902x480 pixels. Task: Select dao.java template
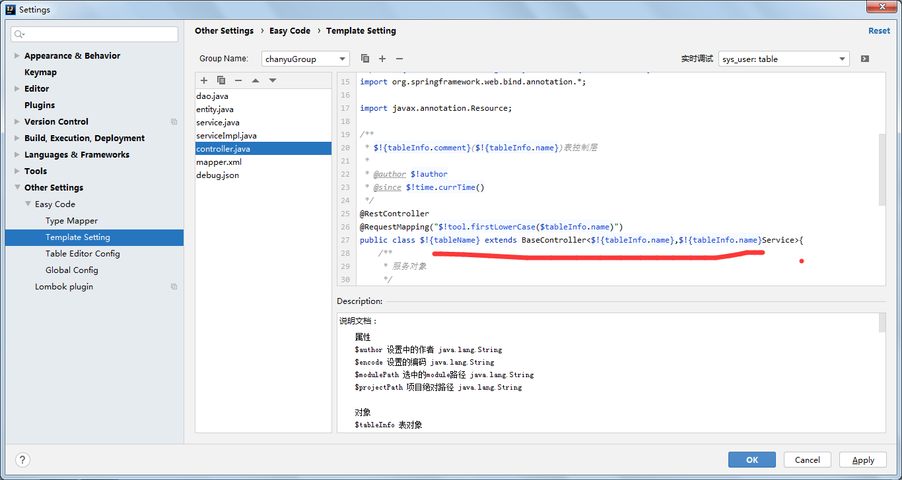tap(263, 96)
